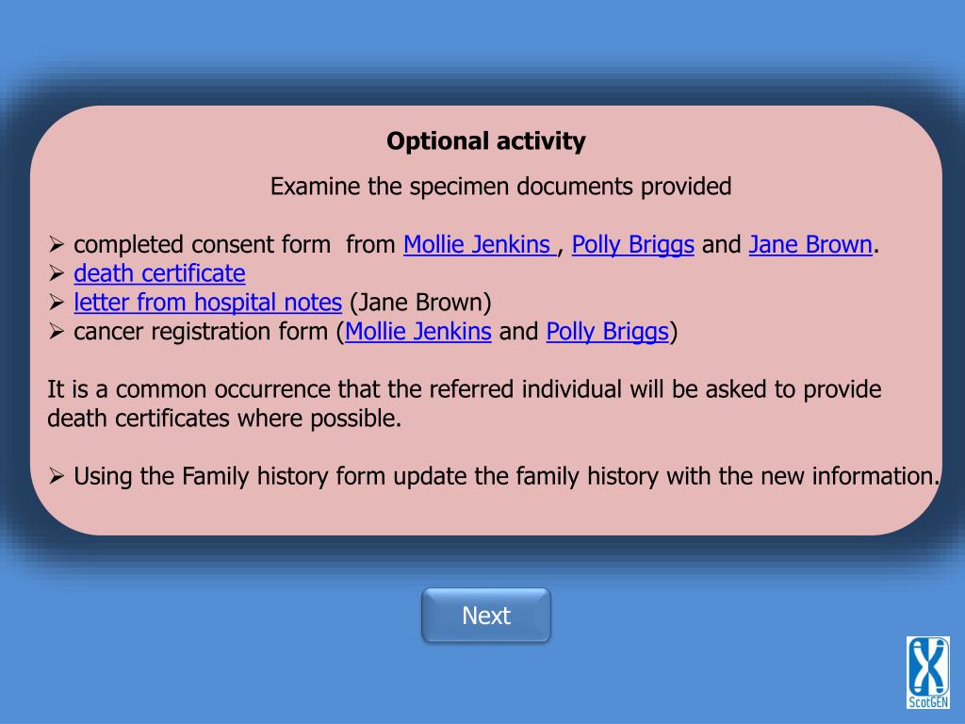
Task: Open Polly Briggs completed consent form link
Action: point(632,245)
